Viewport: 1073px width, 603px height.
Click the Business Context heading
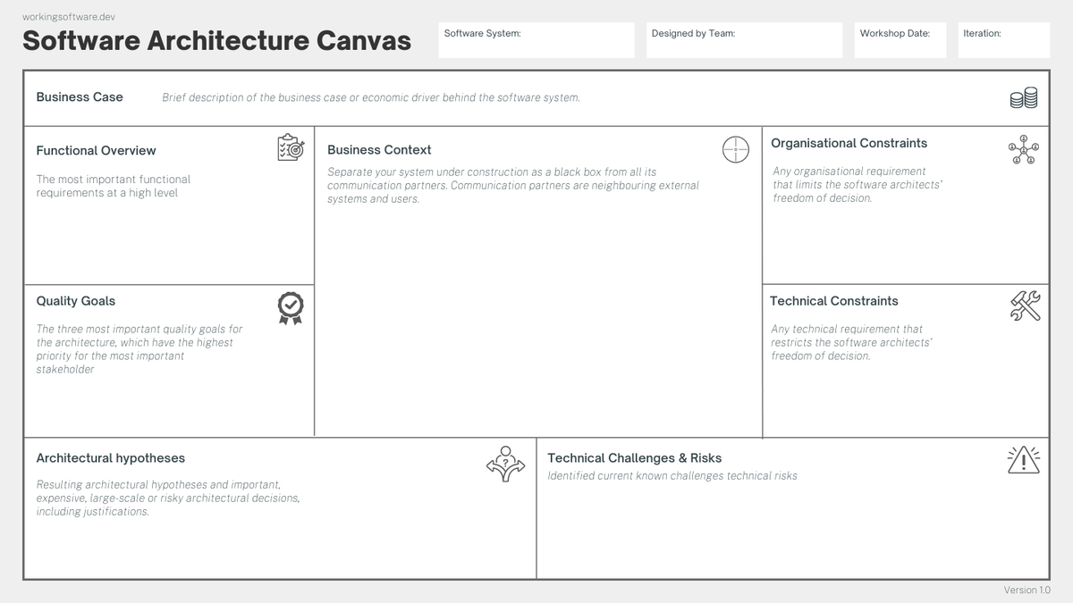click(379, 149)
